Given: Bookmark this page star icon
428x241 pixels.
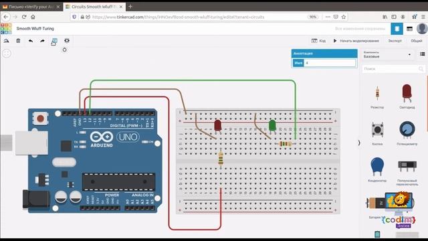Looking at the screenshot, I should coord(344,17).
